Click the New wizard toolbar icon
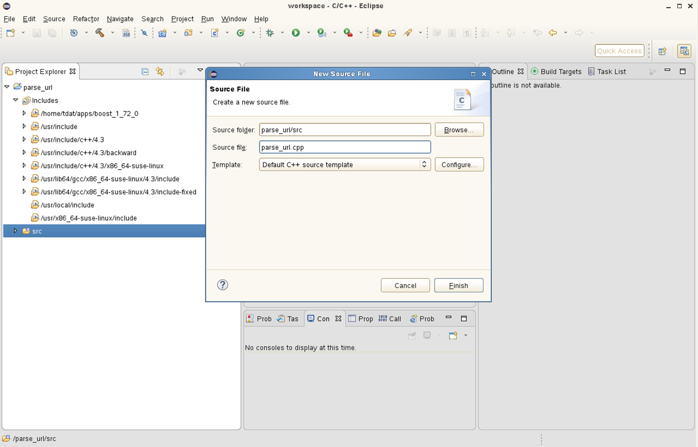The height and width of the screenshot is (447, 698). point(10,33)
